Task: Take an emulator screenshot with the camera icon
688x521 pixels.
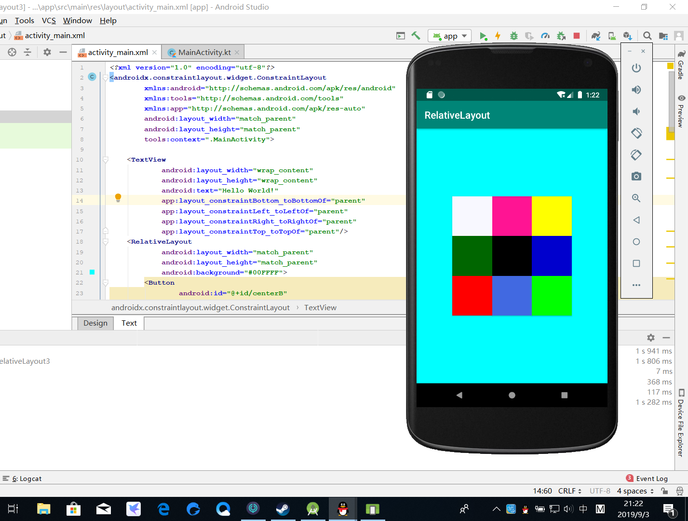Action: click(636, 177)
